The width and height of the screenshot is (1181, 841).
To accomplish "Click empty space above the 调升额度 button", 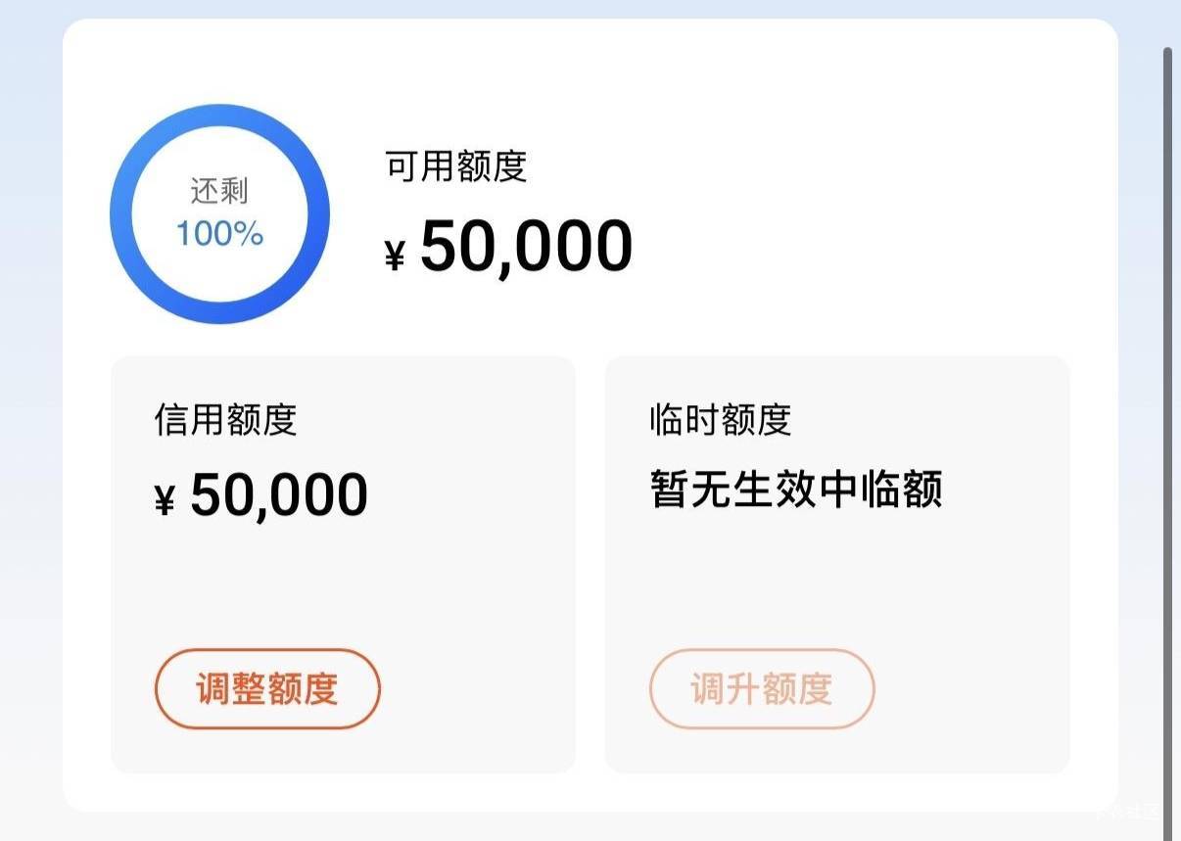I will tap(837, 587).
